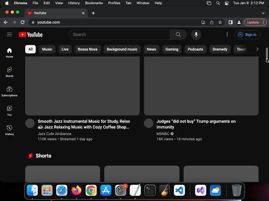The width and height of the screenshot is (269, 201).
Task: Open a new tab with plus button
Action: point(93,13)
